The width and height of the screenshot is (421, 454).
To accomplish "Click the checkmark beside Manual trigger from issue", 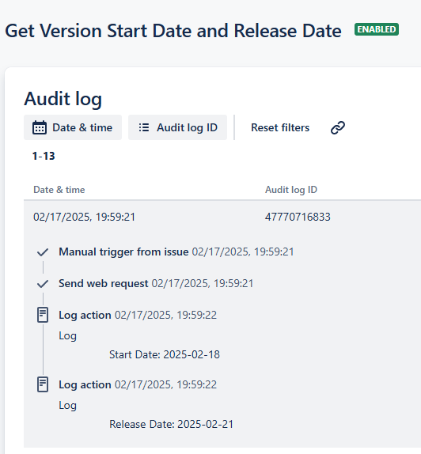I will 43,252.
